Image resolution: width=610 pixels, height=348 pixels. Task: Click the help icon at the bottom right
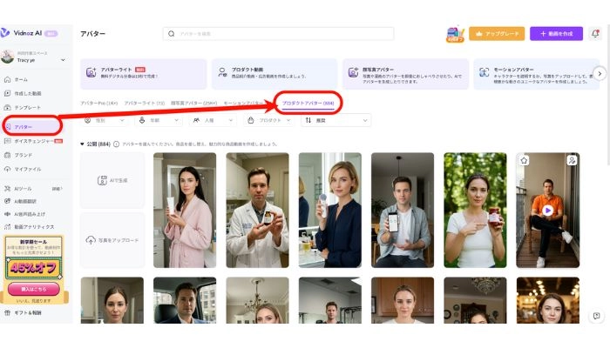596,316
